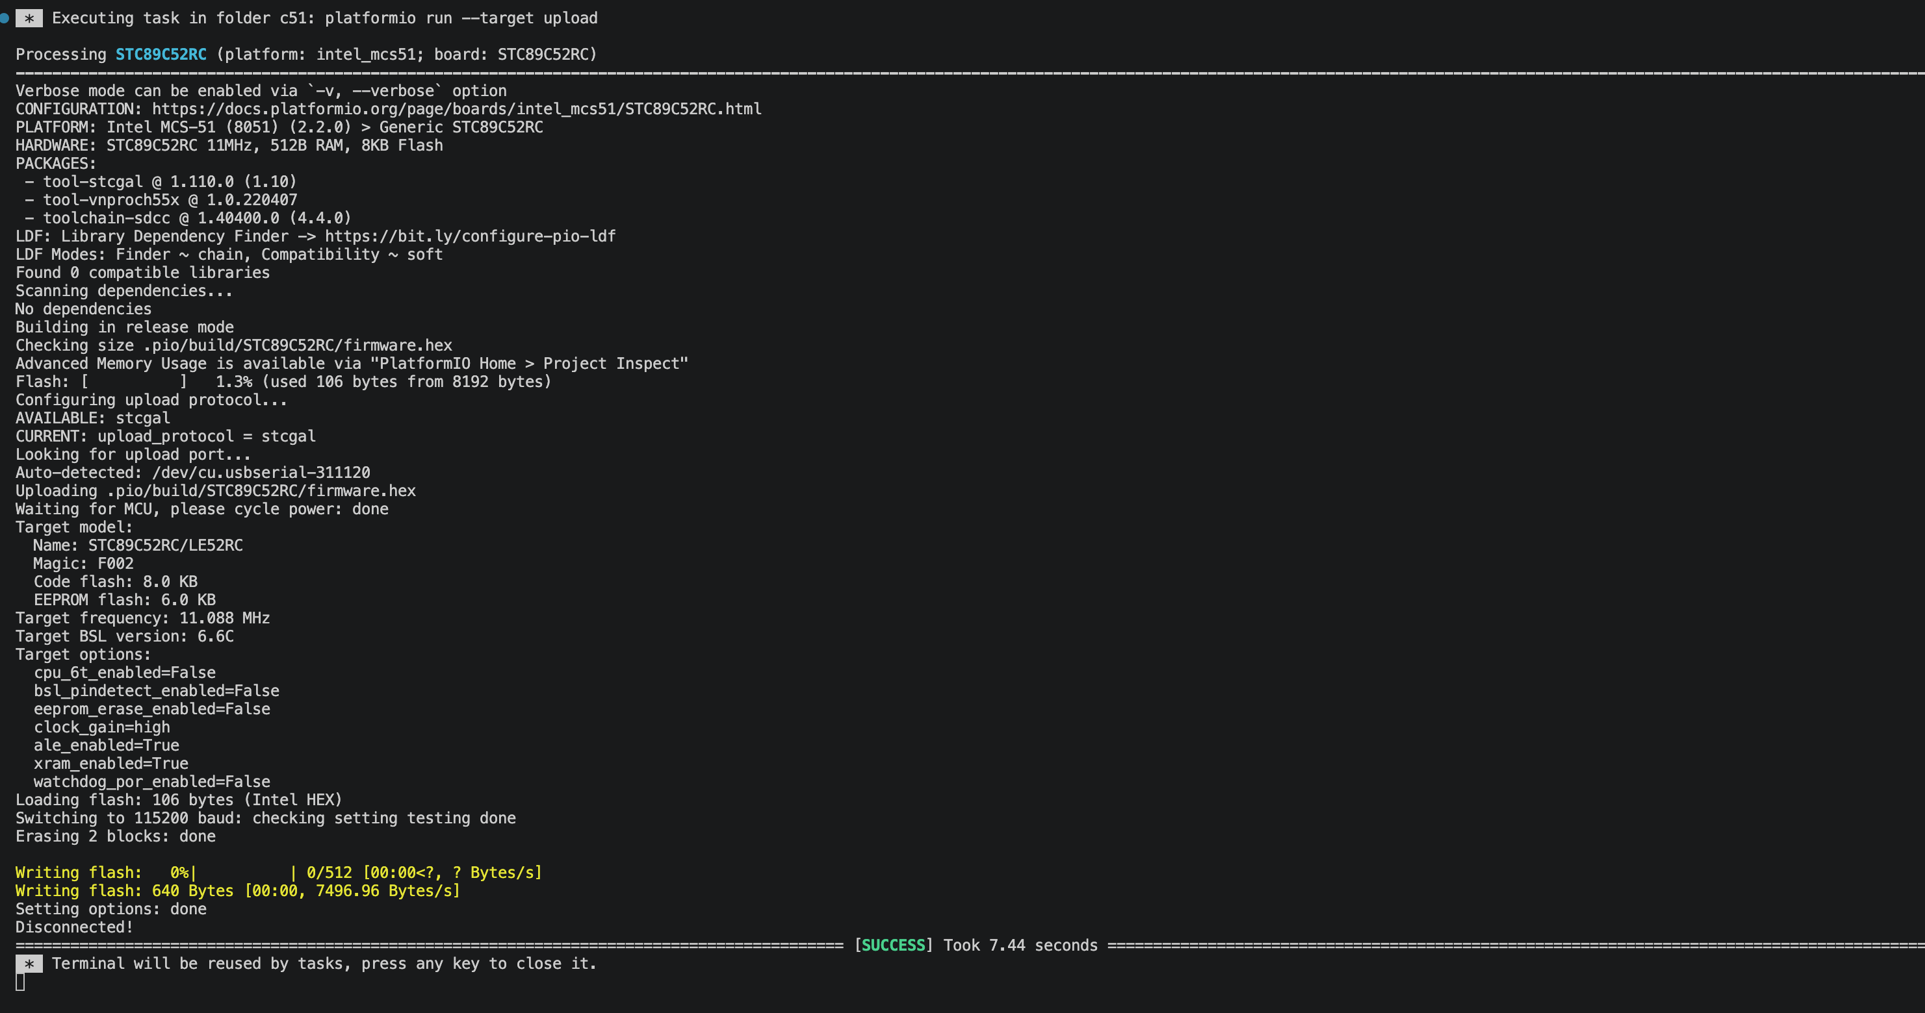The image size is (1925, 1013).
Task: Click the 'Took 7.44 seconds' text
Action: (1020, 945)
